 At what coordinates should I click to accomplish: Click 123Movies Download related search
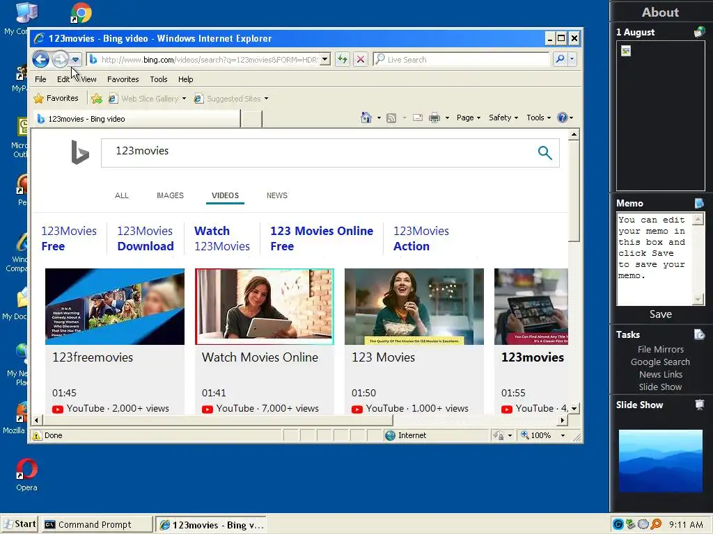(146, 238)
